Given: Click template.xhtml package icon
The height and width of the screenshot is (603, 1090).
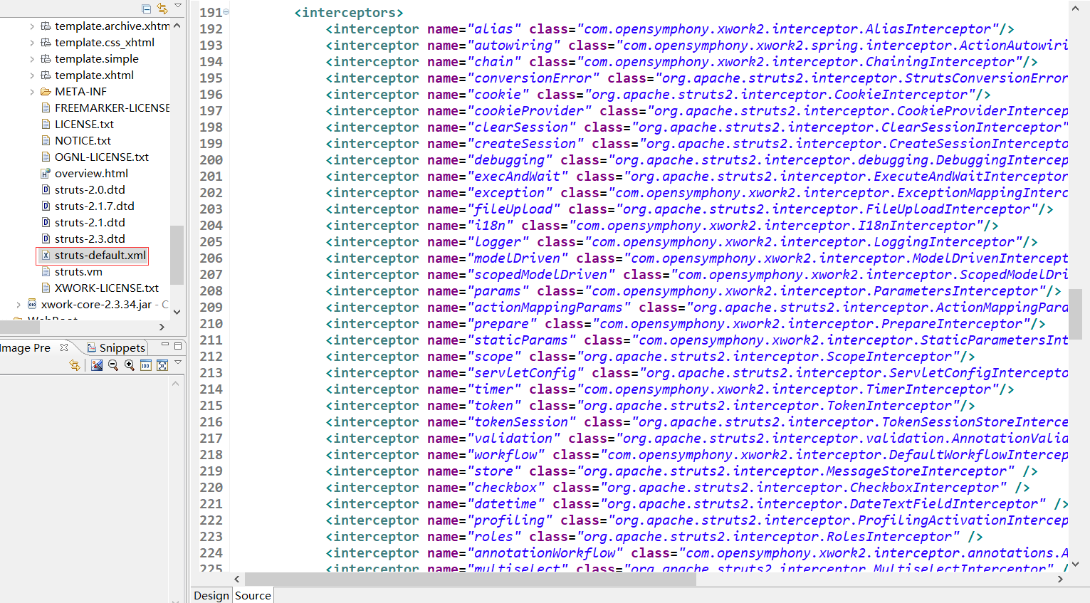Looking at the screenshot, I should pos(46,75).
